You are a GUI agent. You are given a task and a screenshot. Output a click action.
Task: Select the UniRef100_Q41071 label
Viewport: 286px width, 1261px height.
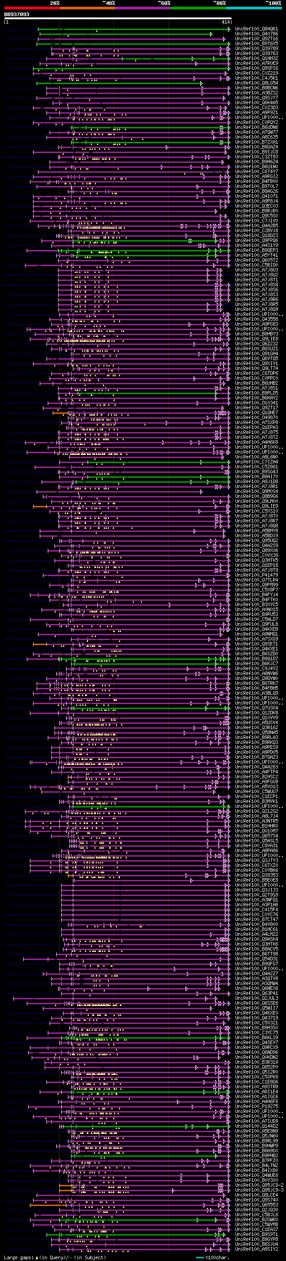[257, 196]
